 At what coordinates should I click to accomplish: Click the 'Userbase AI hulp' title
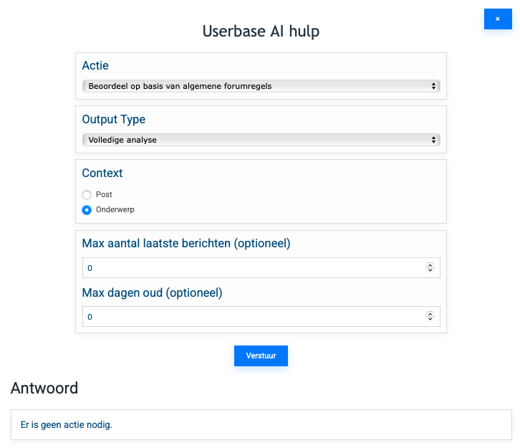(x=261, y=31)
